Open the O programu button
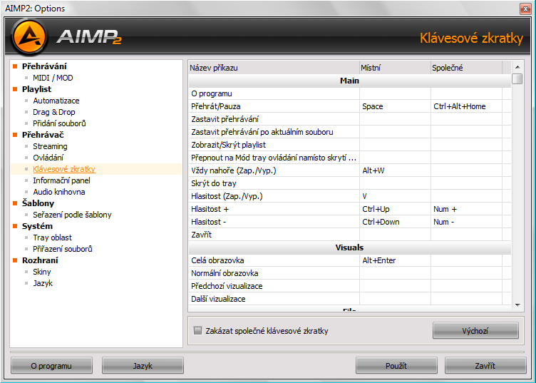536x383 pixels. pyautogui.click(x=51, y=366)
